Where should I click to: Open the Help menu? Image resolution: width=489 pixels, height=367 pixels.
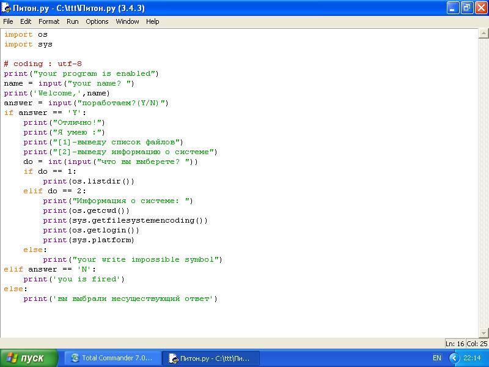[x=152, y=21]
